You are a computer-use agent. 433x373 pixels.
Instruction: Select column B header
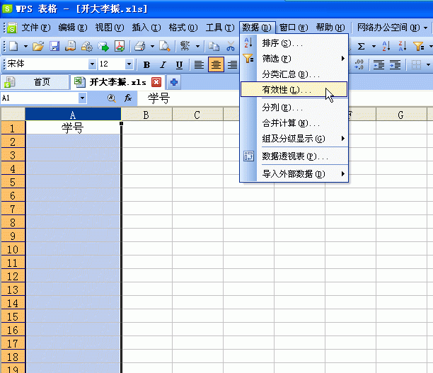pos(146,115)
